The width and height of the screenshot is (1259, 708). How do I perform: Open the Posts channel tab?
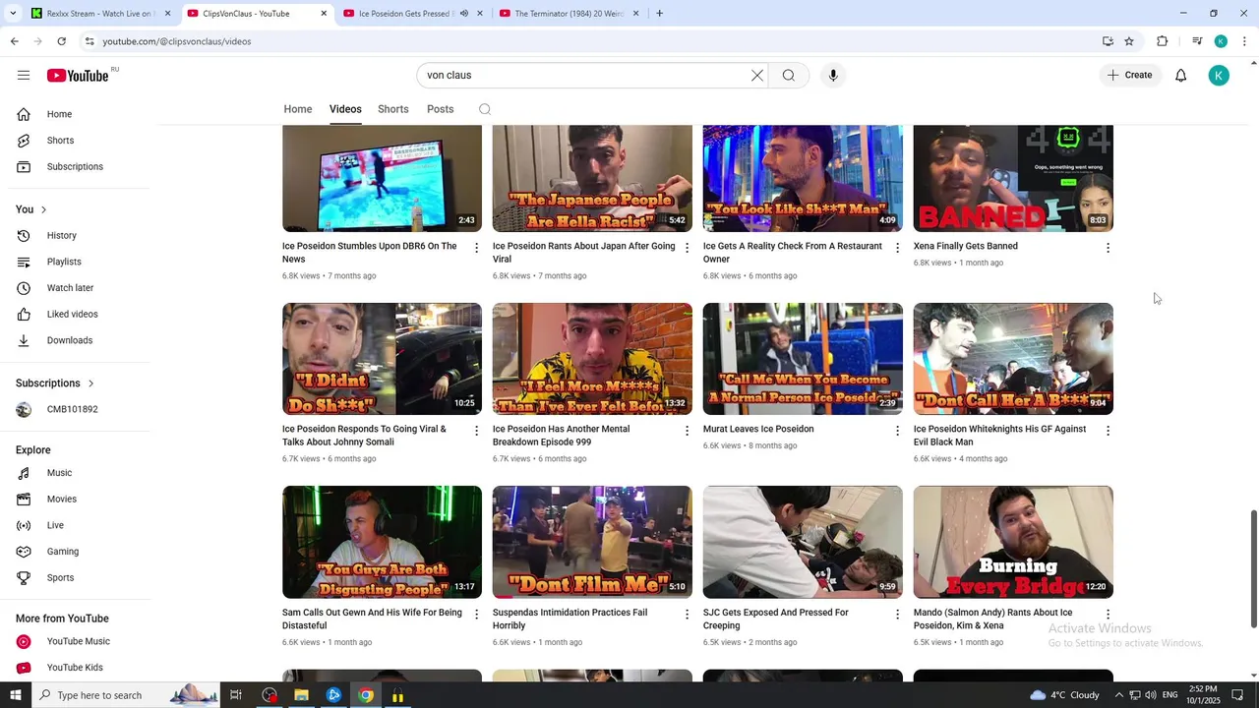[x=441, y=109]
